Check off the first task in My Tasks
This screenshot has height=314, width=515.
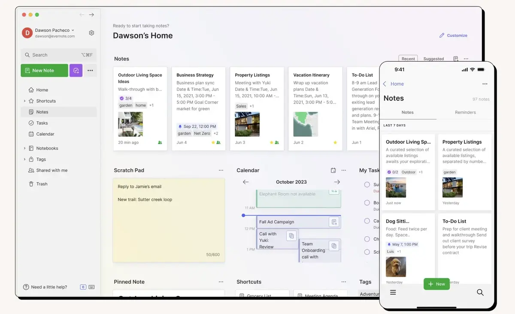pos(367,184)
